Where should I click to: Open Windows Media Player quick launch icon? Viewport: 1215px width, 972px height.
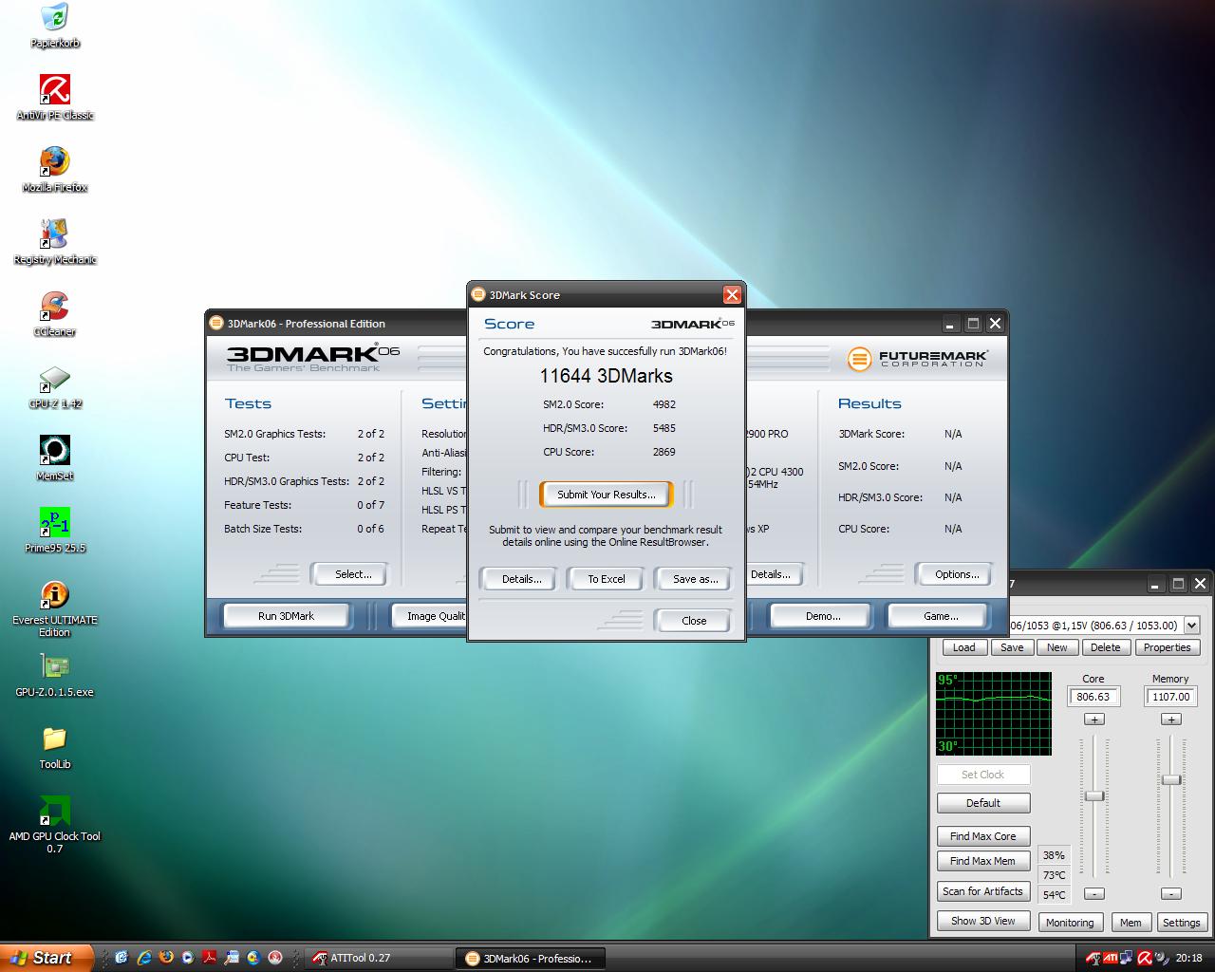coord(188,958)
